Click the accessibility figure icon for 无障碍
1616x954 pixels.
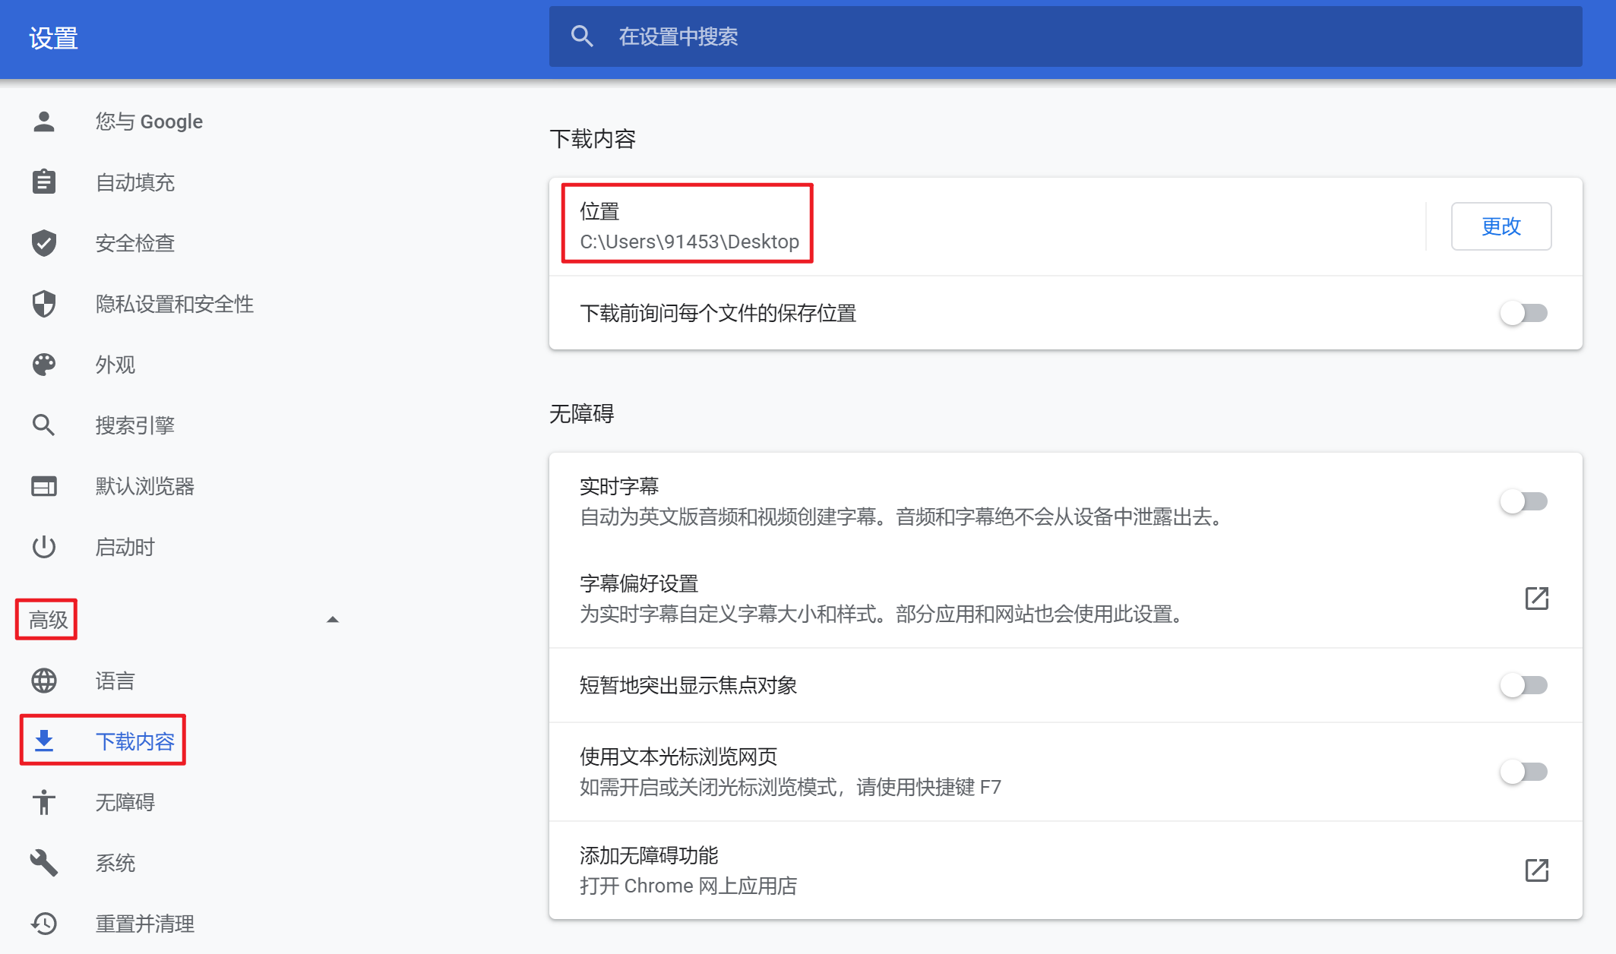[44, 802]
